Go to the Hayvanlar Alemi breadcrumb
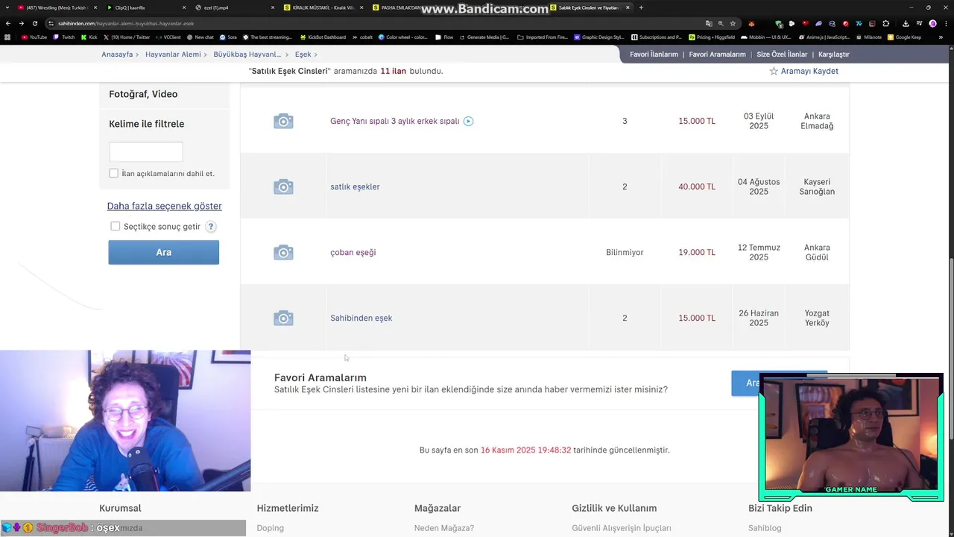Viewport: 954px width, 537px height. point(173,54)
